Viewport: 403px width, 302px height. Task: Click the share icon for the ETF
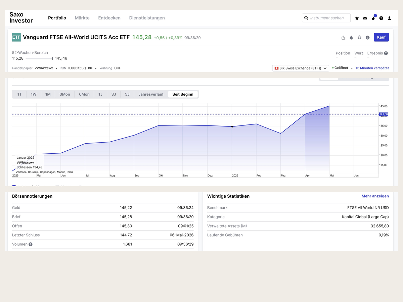point(343,38)
